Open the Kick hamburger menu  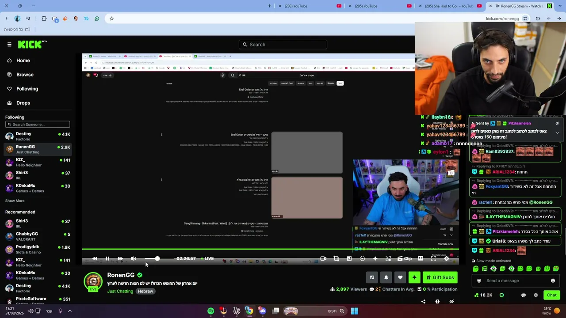9,44
